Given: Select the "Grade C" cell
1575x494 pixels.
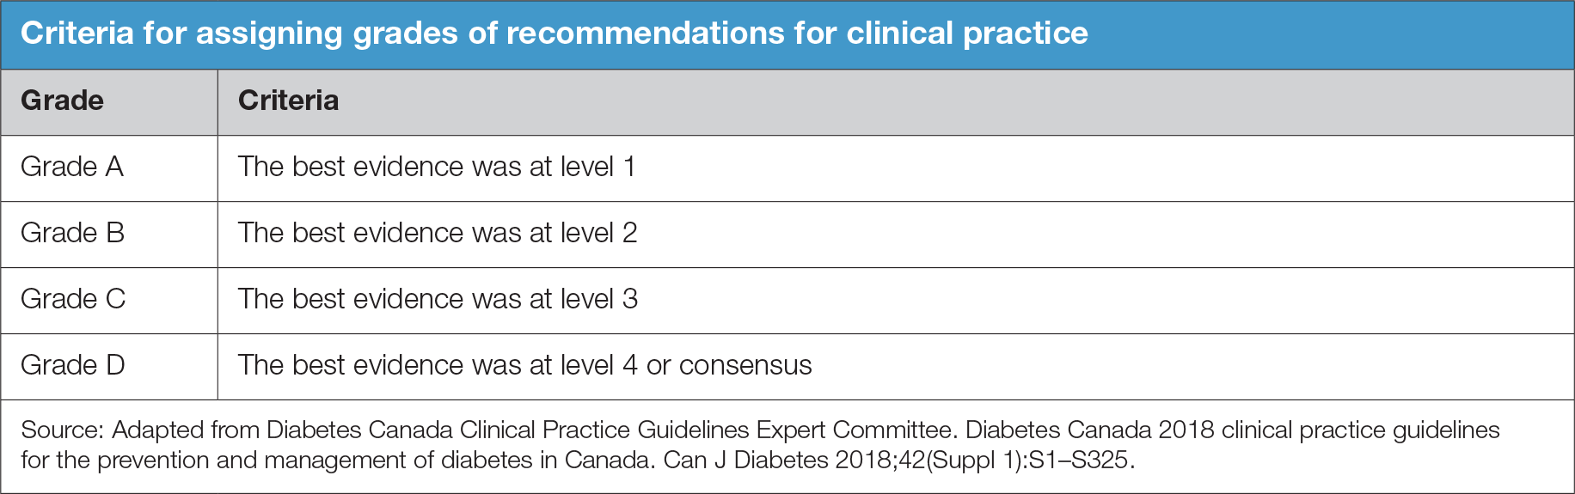Looking at the screenshot, I should tap(73, 299).
